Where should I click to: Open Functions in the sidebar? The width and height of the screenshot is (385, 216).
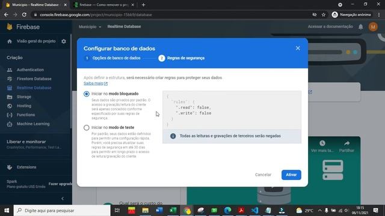pos(26,115)
